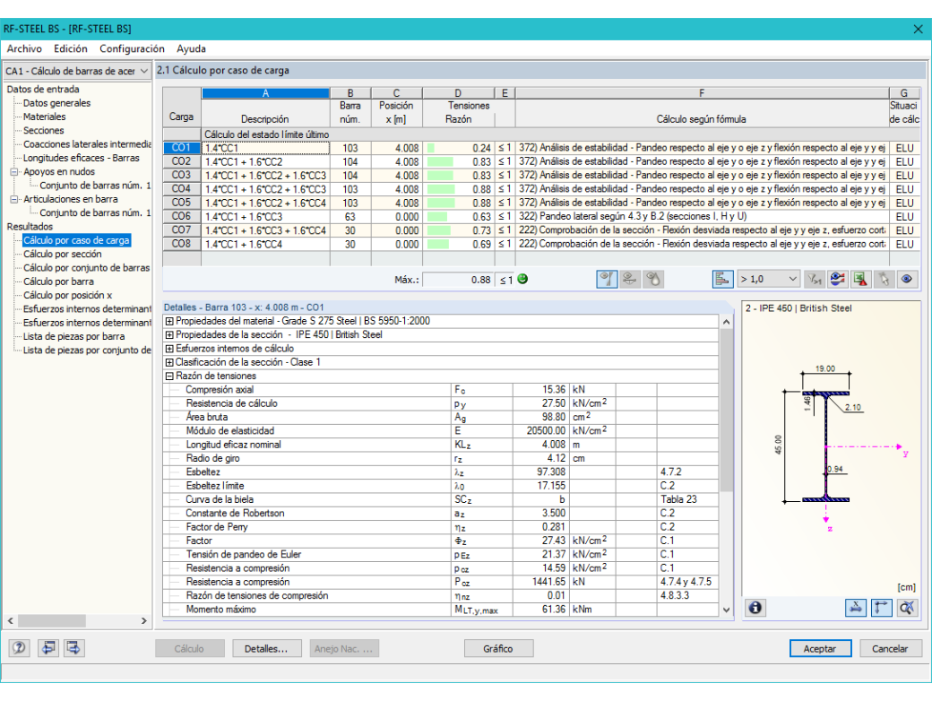Select 'Cálculo por sección' in the results tree
The image size is (932, 701).
pos(63,255)
